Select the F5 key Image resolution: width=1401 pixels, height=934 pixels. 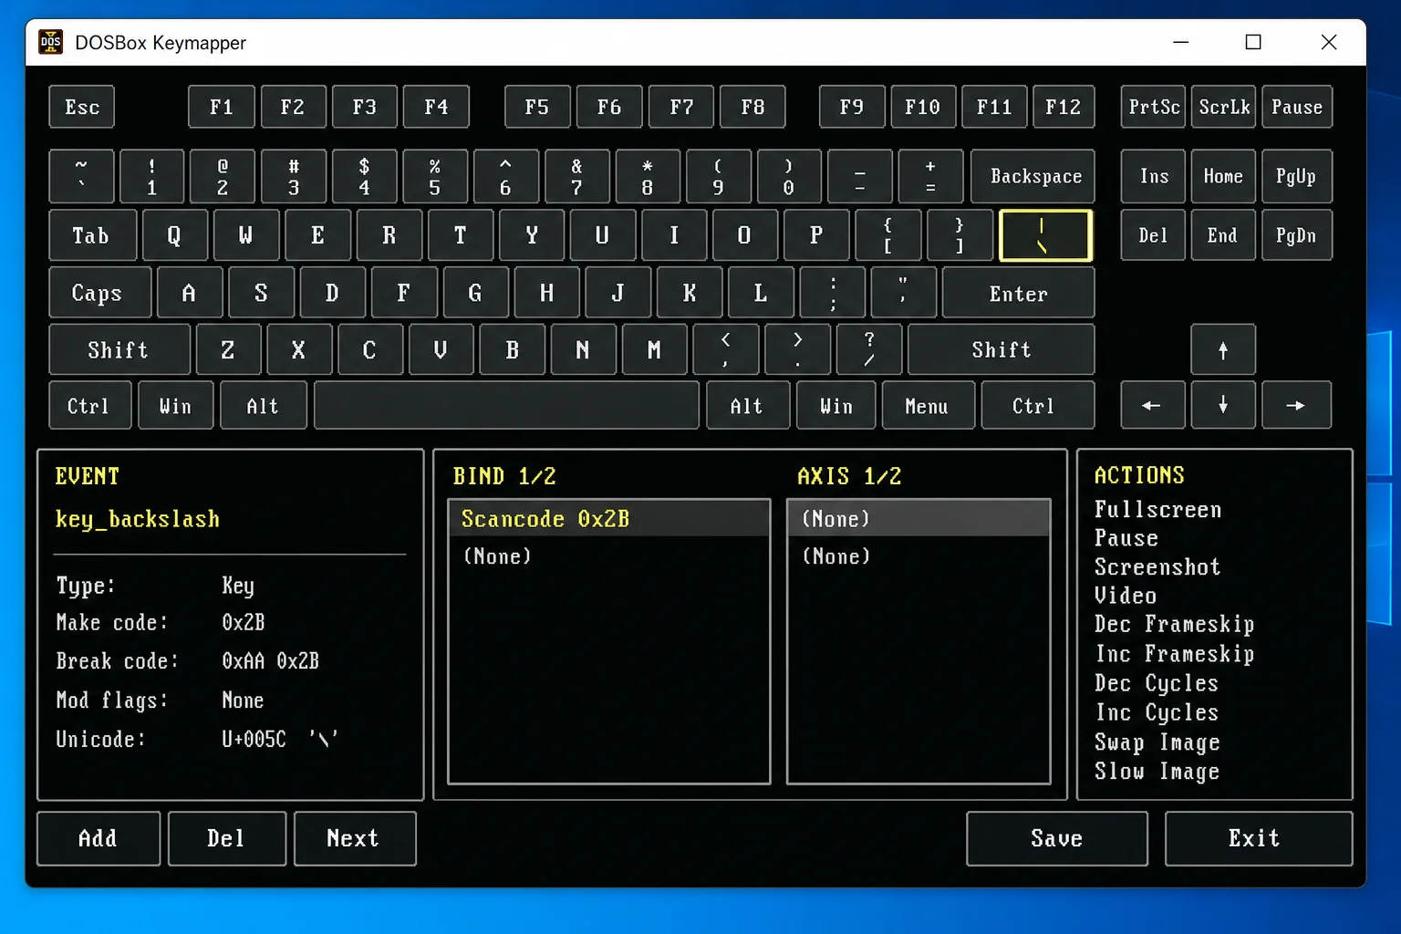(537, 107)
